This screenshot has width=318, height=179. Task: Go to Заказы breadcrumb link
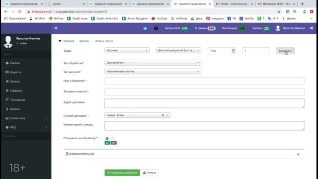point(84,41)
